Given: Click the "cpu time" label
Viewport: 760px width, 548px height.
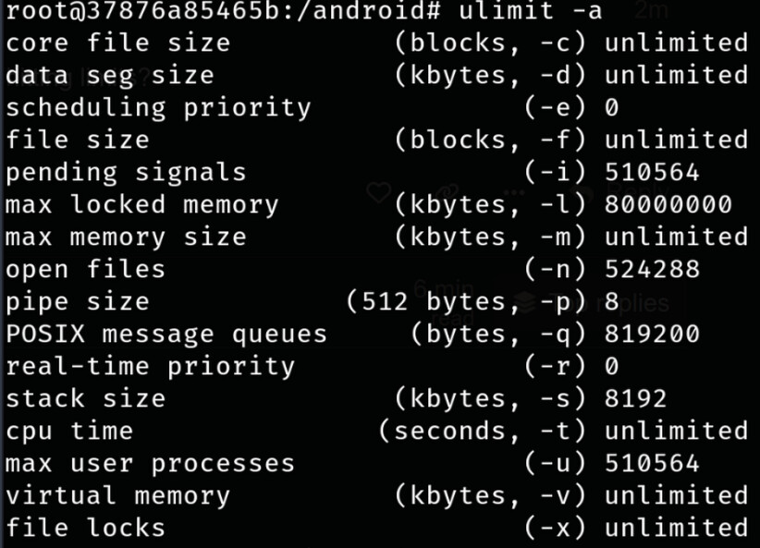Looking at the screenshot, I should [69, 431].
